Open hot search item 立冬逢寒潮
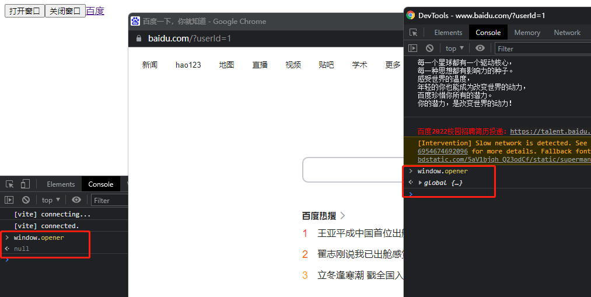 click(360, 275)
